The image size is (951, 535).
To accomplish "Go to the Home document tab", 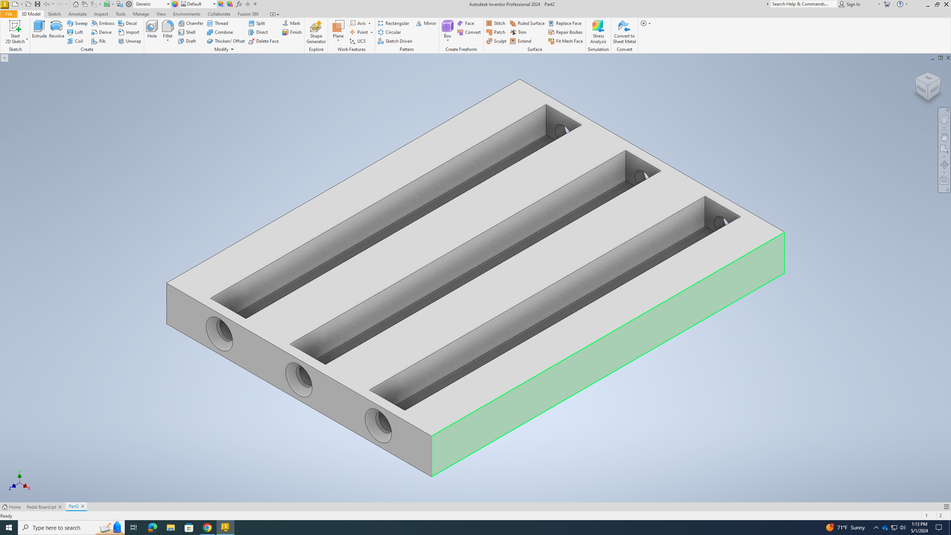I will coord(12,507).
